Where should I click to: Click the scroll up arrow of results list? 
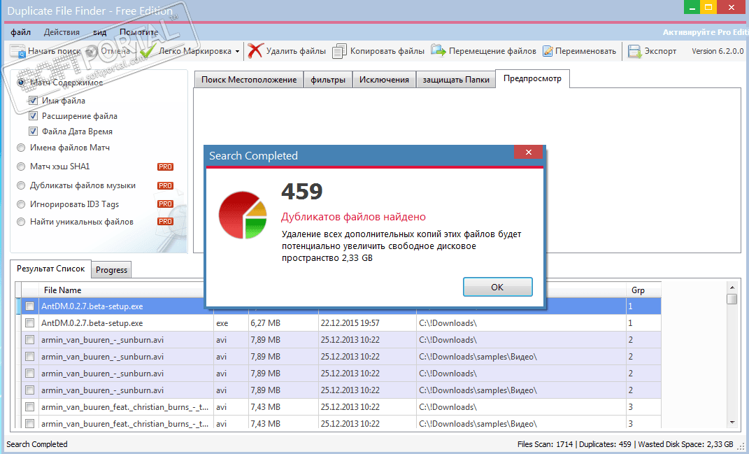click(732, 288)
